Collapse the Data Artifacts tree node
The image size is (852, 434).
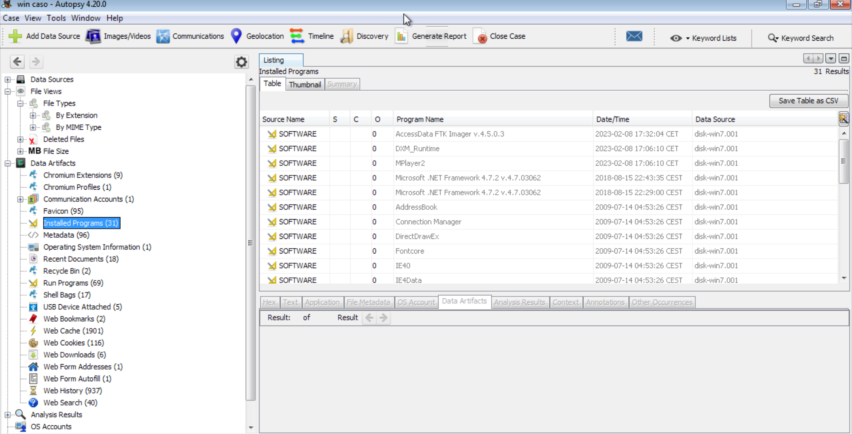click(x=7, y=163)
